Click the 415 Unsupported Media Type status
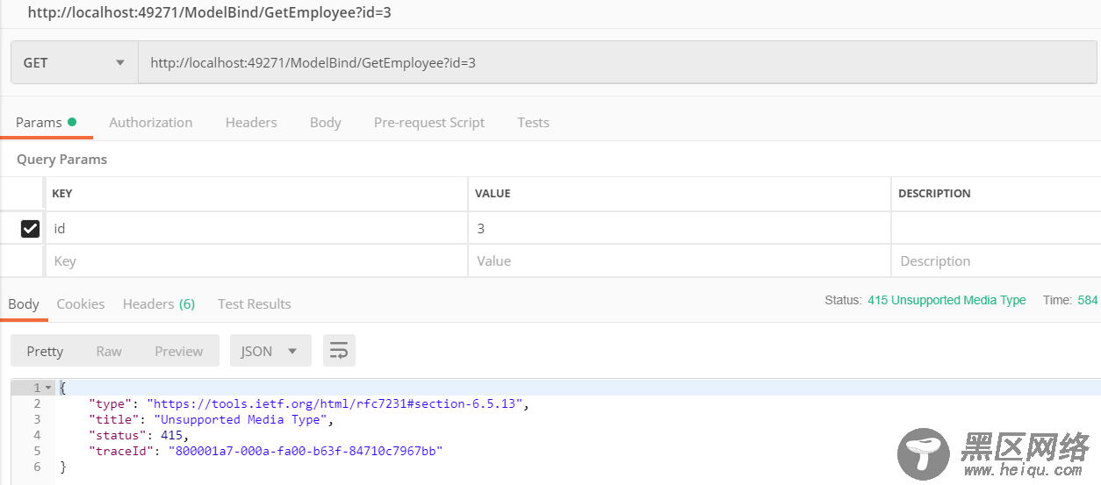 946,300
